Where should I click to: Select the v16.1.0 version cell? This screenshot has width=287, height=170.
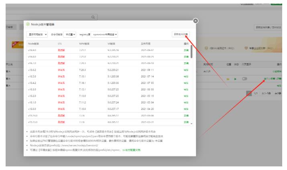(x=32, y=103)
